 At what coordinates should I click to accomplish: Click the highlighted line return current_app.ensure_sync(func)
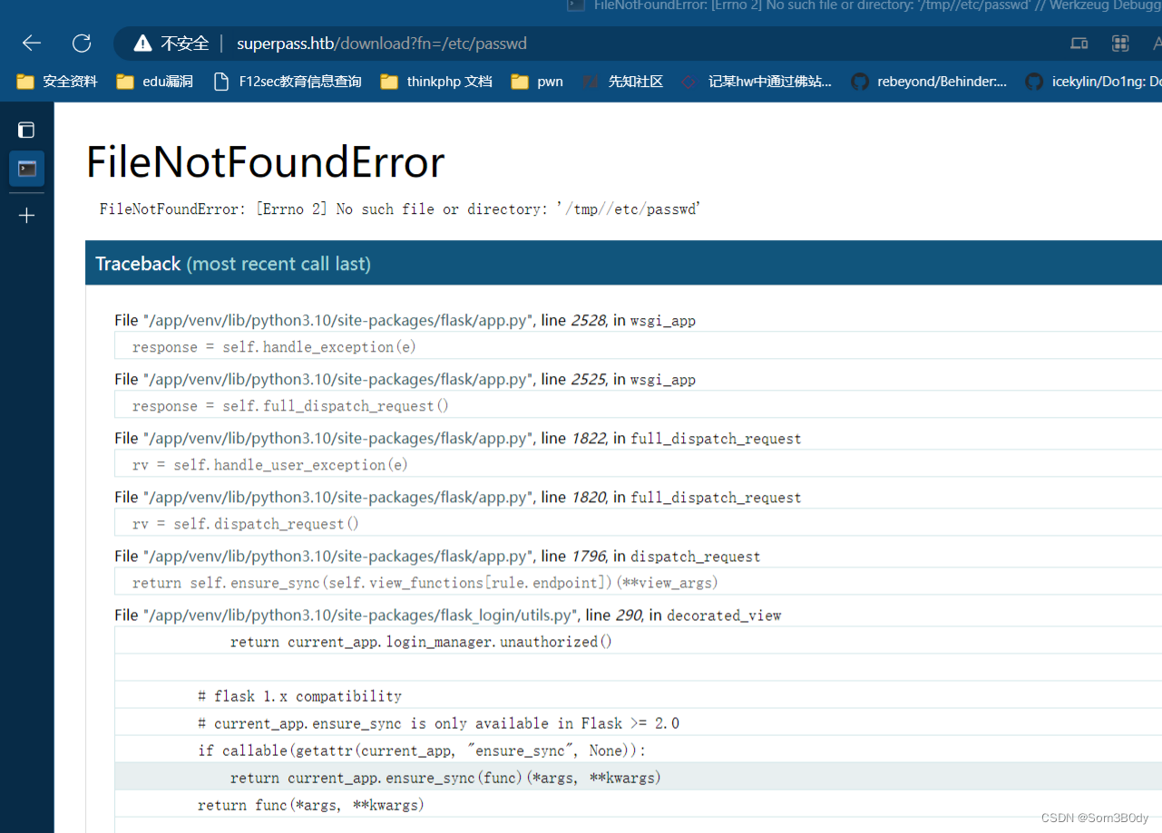[638, 778]
